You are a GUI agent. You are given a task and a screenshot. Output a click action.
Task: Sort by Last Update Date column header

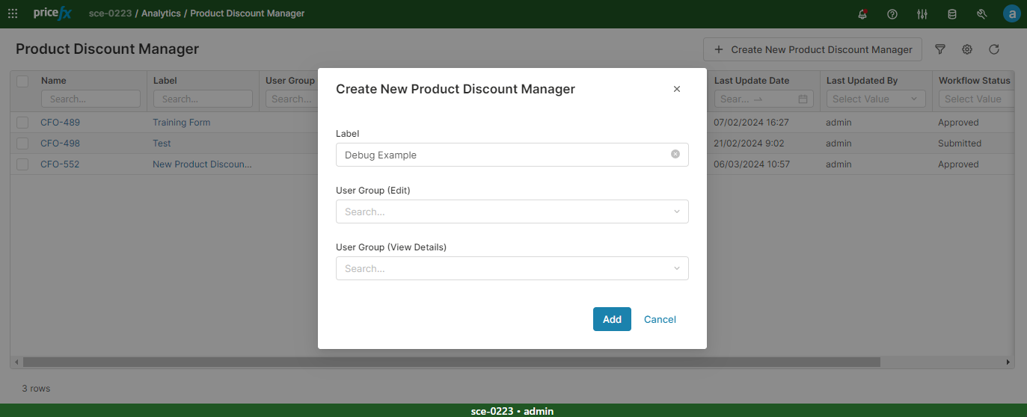752,81
